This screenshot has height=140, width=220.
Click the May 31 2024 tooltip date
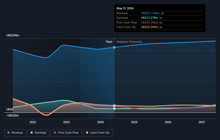coord(125,8)
